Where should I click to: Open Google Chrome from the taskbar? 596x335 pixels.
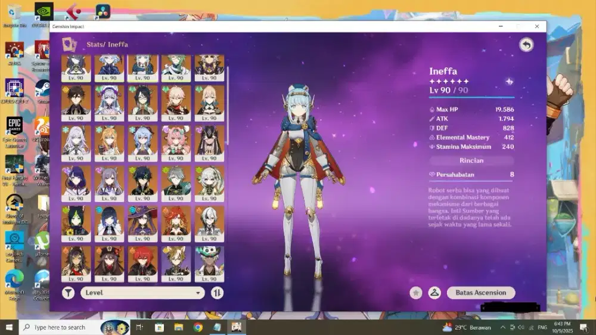pyautogui.click(x=198, y=327)
